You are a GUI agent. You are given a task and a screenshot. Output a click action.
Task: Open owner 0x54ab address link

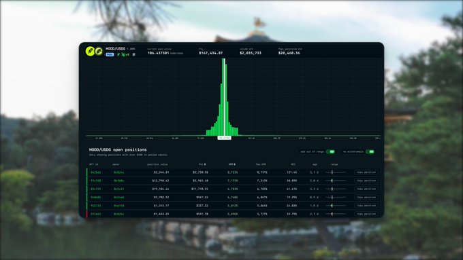click(x=118, y=198)
